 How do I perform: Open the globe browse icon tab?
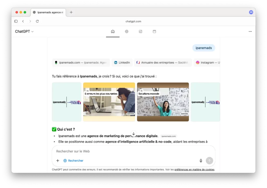click(x=126, y=32)
